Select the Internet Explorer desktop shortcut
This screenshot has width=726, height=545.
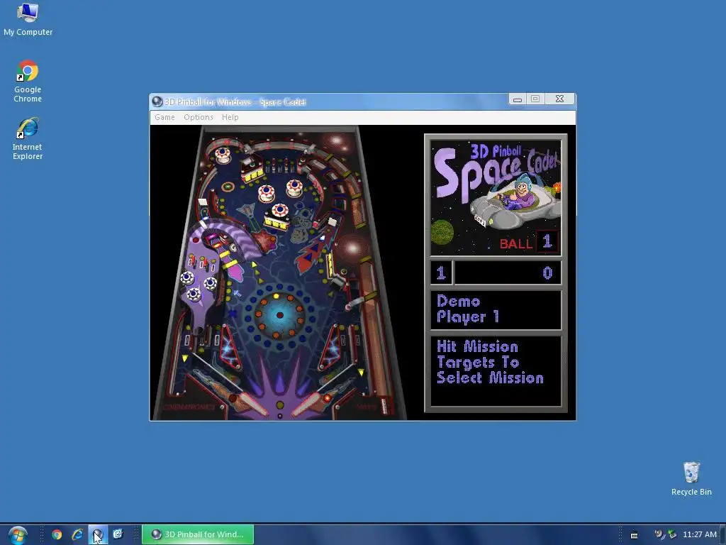(x=28, y=138)
